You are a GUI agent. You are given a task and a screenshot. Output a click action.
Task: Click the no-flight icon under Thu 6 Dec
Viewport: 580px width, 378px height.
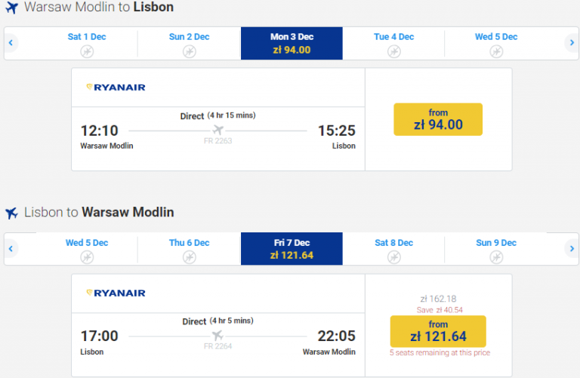tap(190, 257)
